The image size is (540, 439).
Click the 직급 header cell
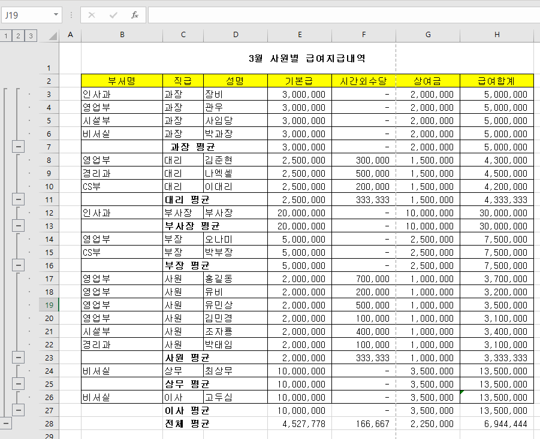pyautogui.click(x=183, y=81)
